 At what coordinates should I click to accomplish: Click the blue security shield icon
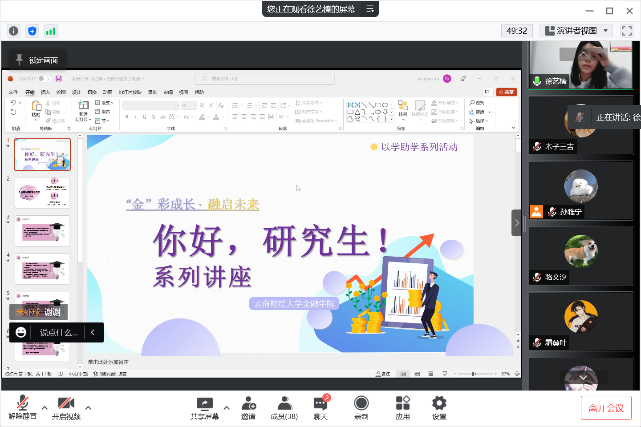32,31
